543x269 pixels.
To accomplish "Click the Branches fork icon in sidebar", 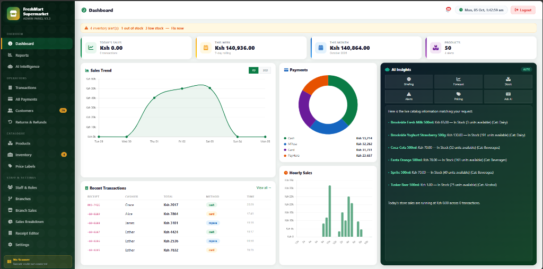I will tap(10, 199).
